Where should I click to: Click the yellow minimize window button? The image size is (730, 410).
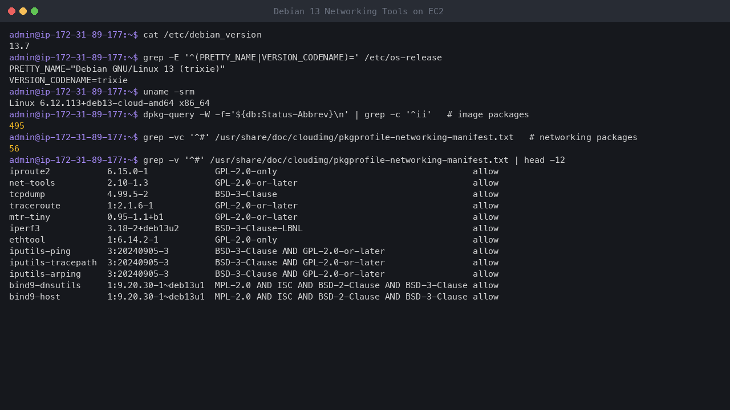23,11
